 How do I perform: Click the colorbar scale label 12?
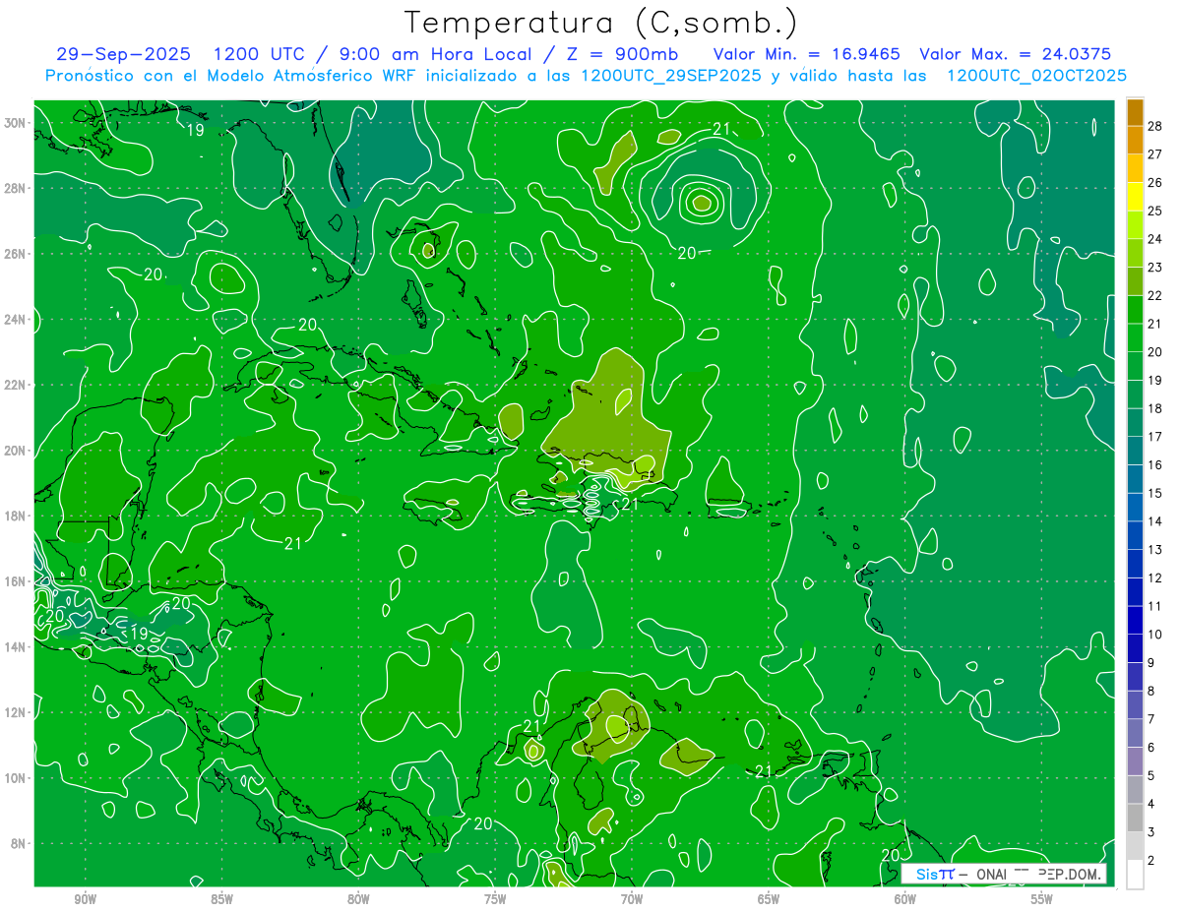click(x=1155, y=578)
